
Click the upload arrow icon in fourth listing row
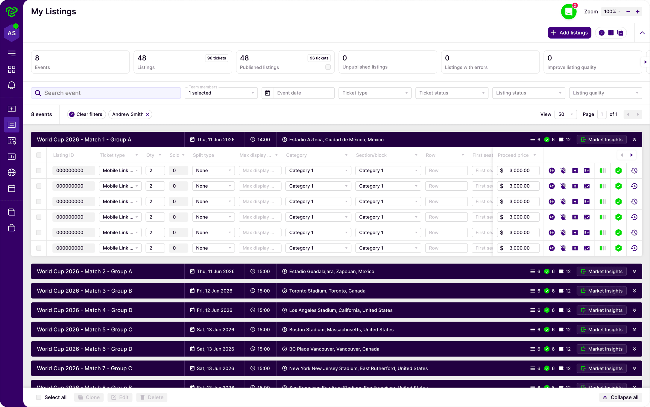point(575,217)
